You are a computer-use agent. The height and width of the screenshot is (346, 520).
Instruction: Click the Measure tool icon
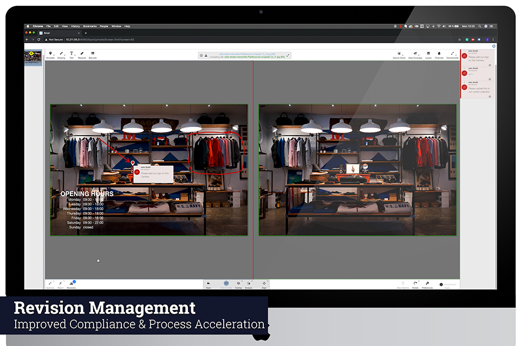82,54
